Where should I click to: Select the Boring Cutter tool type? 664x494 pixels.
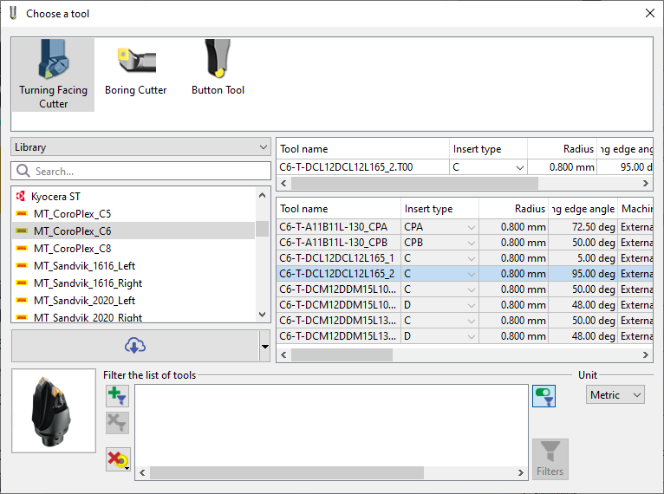[x=136, y=69]
